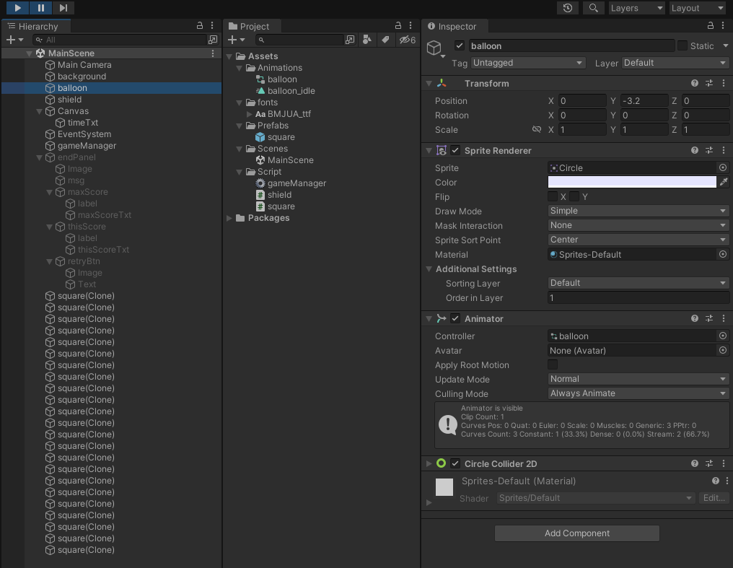Screen dimensions: 733x568
Task: Collapse the Canvas object in Hierarchy
Action: point(39,111)
